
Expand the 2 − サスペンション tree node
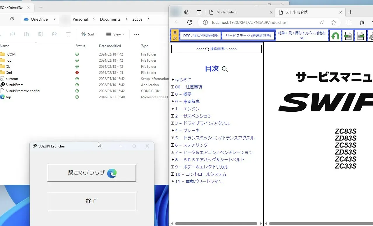[x=173, y=116]
